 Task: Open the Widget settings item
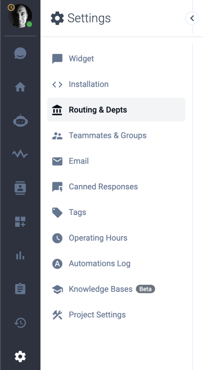click(x=116, y=59)
